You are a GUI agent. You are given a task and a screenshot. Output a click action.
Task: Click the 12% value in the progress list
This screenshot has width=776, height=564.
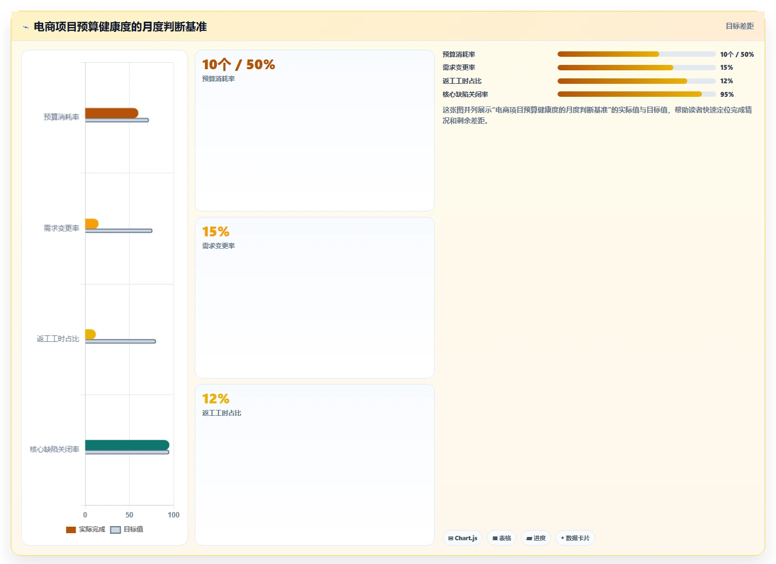click(x=726, y=81)
